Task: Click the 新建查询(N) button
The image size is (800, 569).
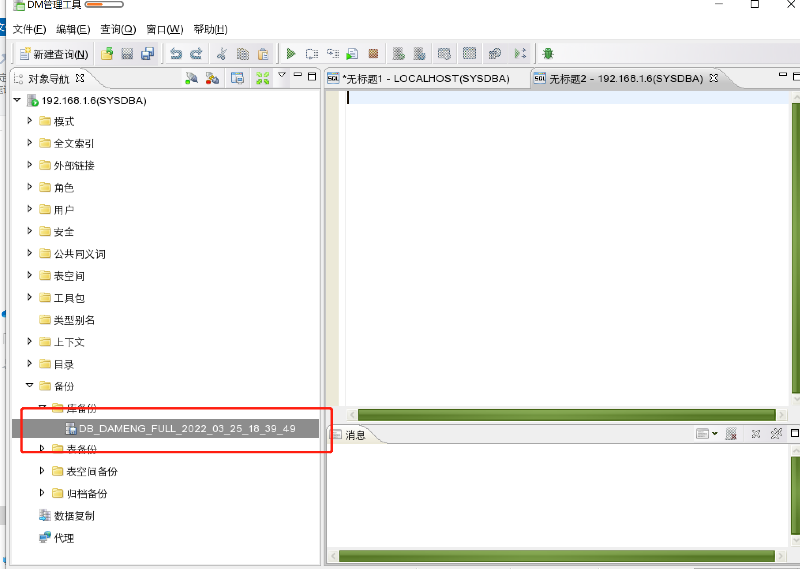Action: point(54,54)
